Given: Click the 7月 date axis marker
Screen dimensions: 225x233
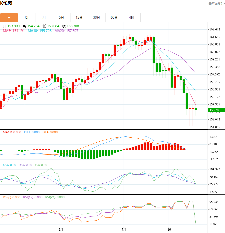Looking at the screenshot, I should 124,230.
